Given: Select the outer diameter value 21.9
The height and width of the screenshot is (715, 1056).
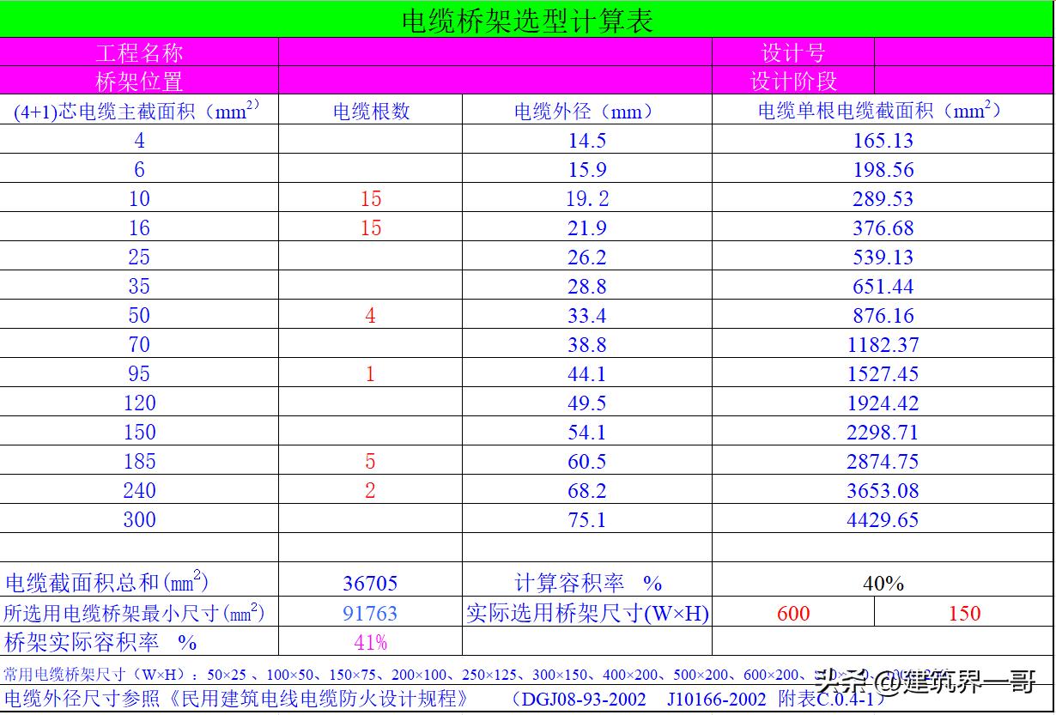Looking at the screenshot, I should [587, 227].
